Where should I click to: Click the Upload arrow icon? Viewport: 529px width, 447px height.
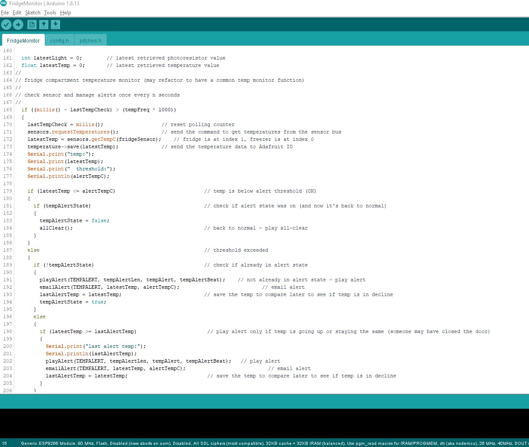18,25
